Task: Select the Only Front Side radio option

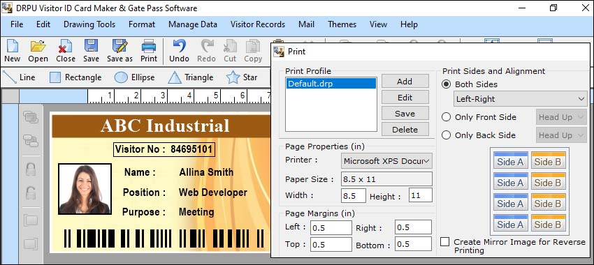Action: (x=447, y=117)
